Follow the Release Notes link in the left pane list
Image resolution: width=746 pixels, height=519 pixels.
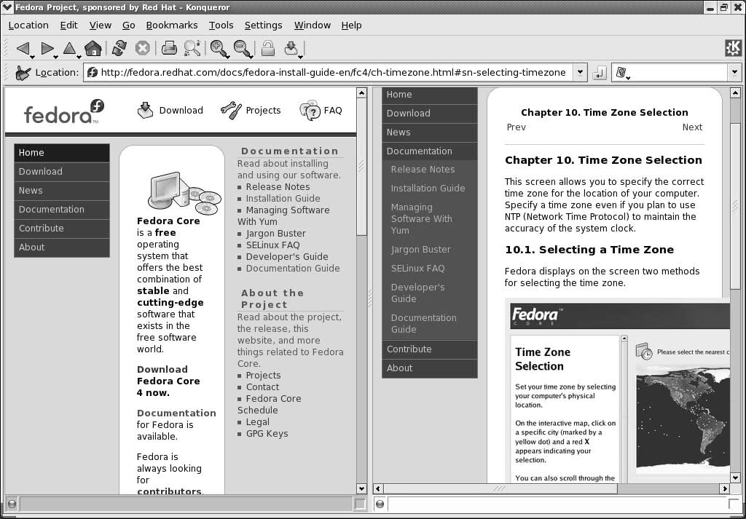click(x=278, y=187)
